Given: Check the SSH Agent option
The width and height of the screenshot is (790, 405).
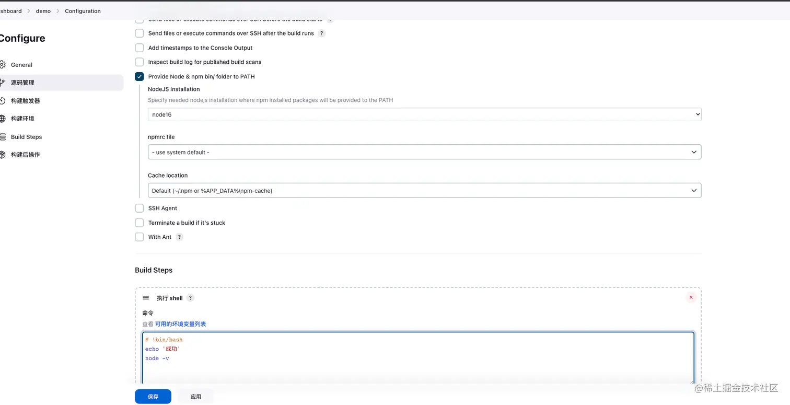Looking at the screenshot, I should pos(140,209).
